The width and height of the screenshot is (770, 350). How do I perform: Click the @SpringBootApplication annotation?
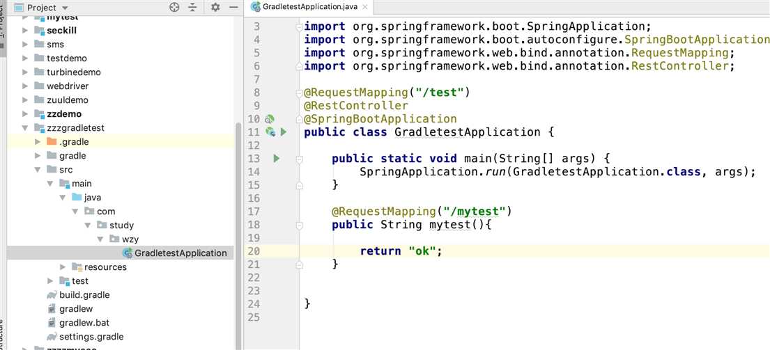click(x=380, y=118)
